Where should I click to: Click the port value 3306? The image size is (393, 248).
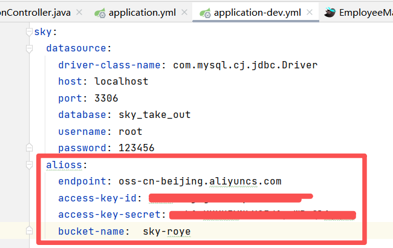point(106,98)
